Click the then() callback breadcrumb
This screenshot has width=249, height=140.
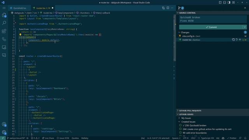click(102, 13)
